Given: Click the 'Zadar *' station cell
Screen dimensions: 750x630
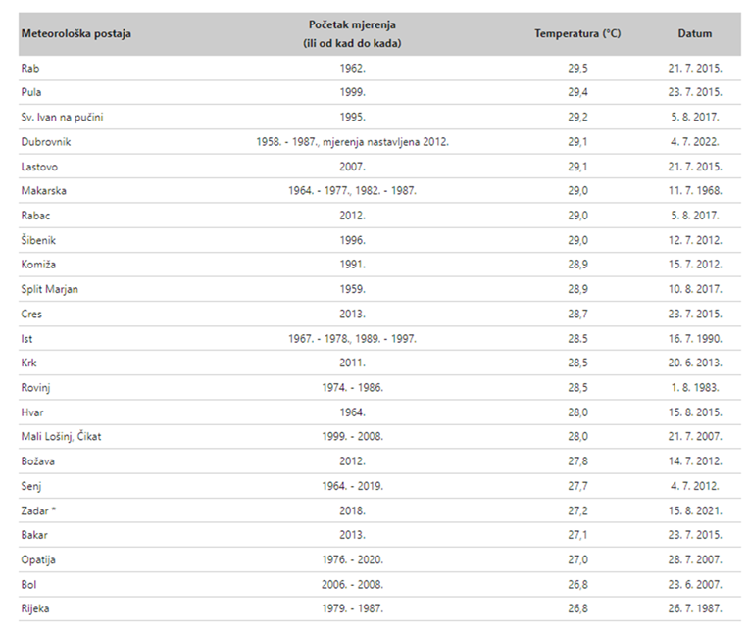Looking at the screenshot, I should (38, 511).
